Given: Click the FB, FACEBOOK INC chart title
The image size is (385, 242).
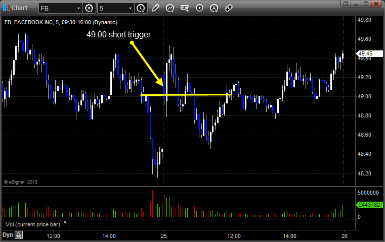Looking at the screenshot, I should point(61,22).
